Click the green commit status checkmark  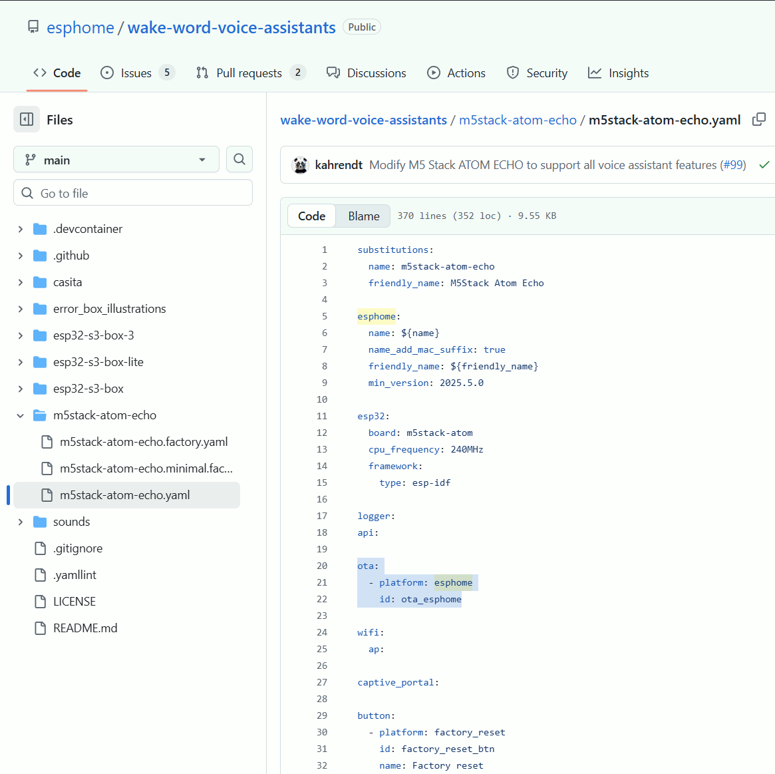[x=764, y=165]
